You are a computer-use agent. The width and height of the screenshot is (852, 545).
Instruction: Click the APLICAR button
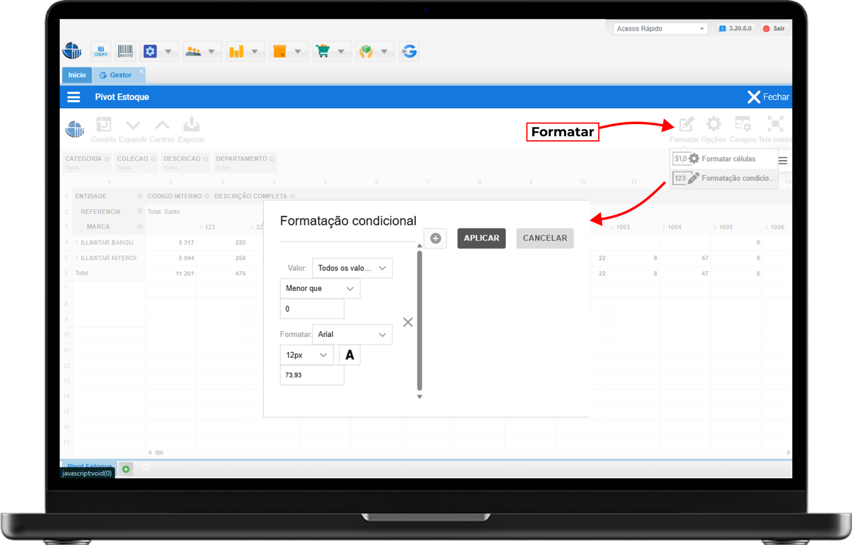pos(481,238)
